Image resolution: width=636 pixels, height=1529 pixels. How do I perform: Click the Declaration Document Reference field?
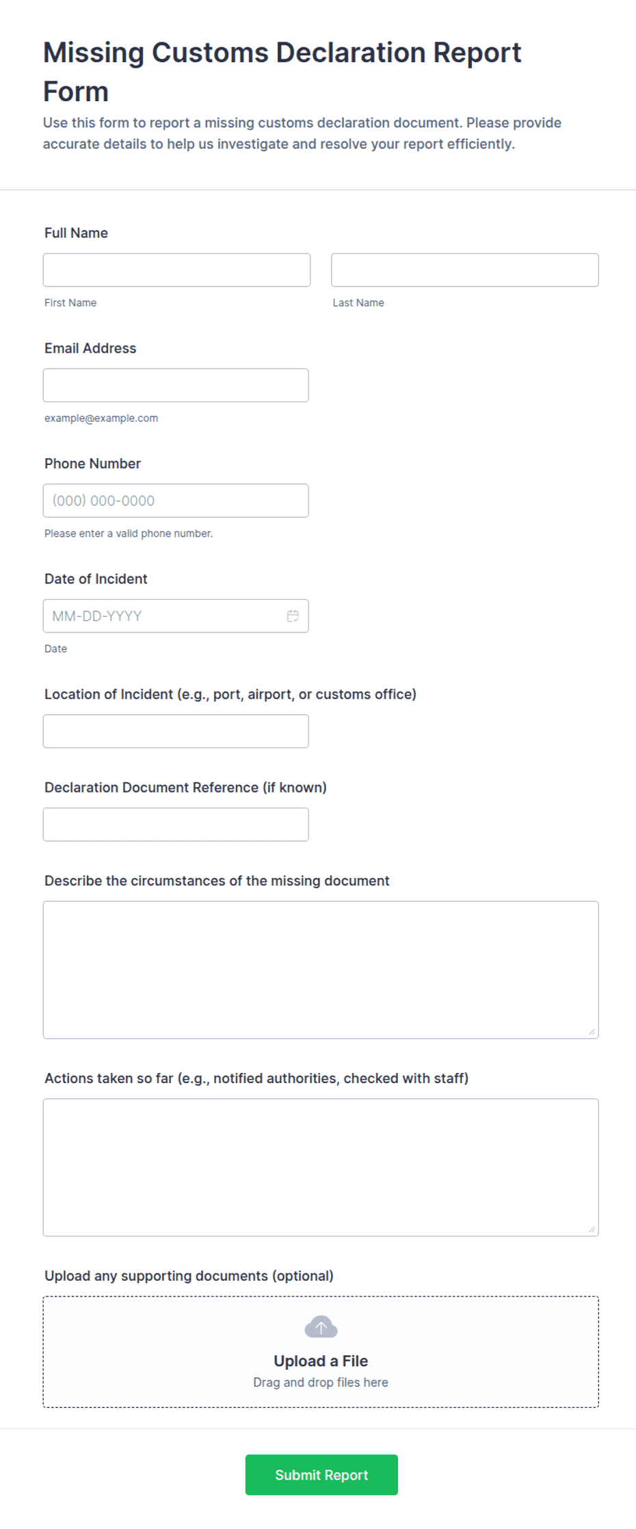point(176,825)
